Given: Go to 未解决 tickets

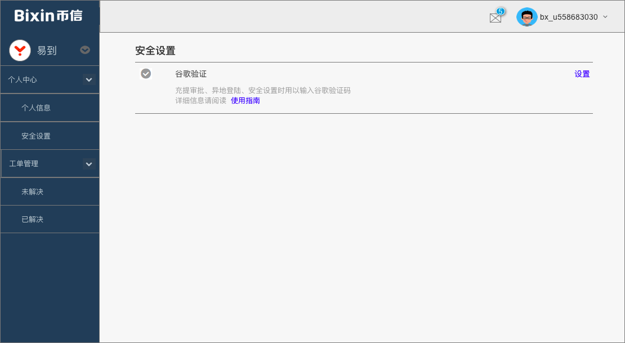Looking at the screenshot, I should (x=32, y=191).
